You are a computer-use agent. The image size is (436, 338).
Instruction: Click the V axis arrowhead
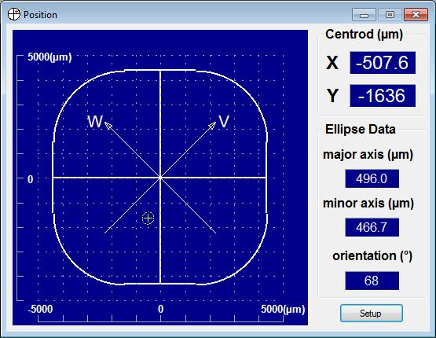click(213, 126)
